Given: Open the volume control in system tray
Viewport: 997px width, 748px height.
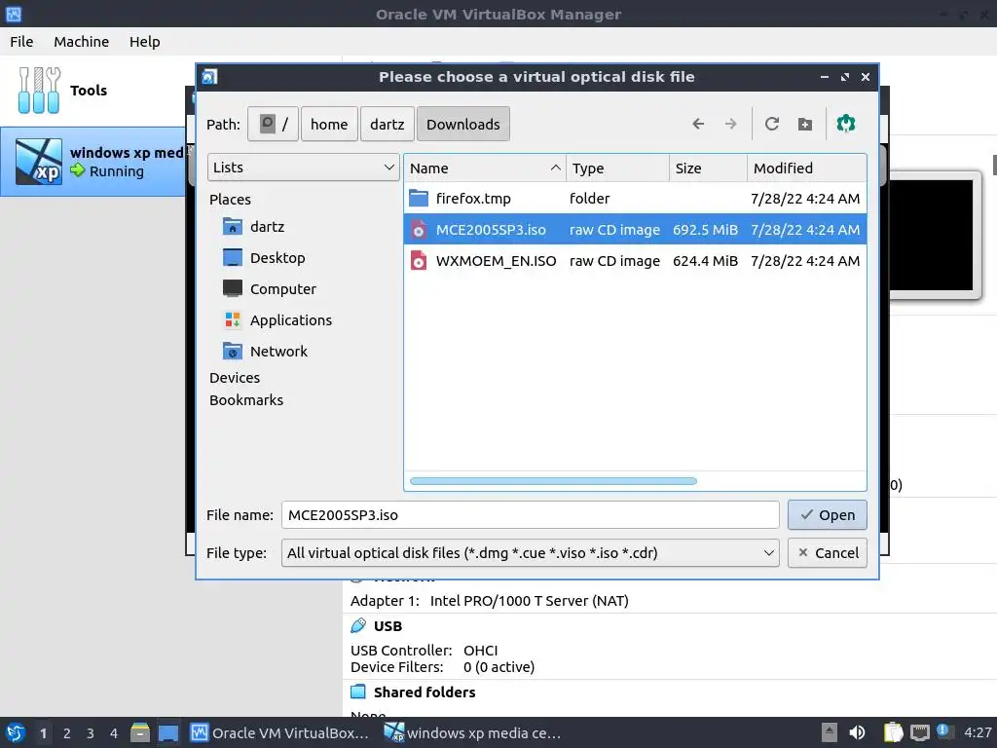Looking at the screenshot, I should click(x=857, y=732).
